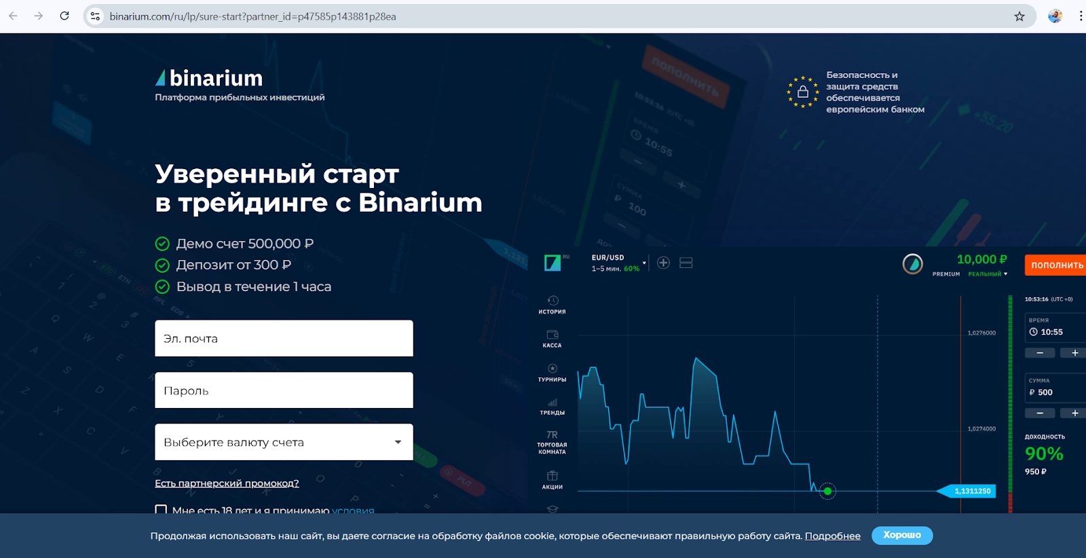Click the 1,0274000 price level
The width and height of the screenshot is (1086, 558).
tap(981, 428)
